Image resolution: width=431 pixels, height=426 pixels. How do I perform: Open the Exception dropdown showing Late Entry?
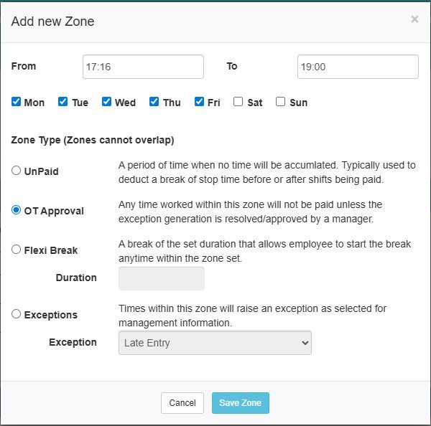214,343
